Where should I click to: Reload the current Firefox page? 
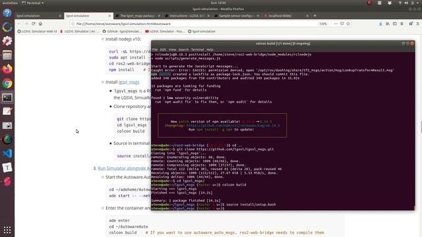pyautogui.click(x=34, y=24)
